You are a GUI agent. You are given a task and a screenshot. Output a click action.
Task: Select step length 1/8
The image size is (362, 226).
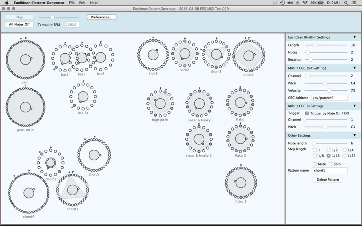point(315,156)
